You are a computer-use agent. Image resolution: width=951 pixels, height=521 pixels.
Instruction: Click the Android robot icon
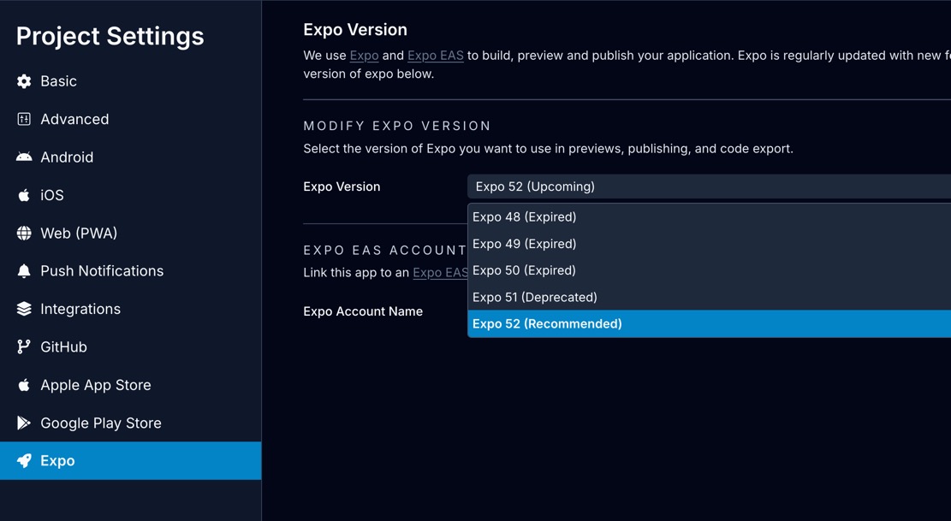click(x=24, y=157)
